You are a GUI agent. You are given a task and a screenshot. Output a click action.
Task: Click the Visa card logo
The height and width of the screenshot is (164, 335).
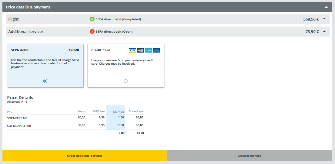[132, 50]
